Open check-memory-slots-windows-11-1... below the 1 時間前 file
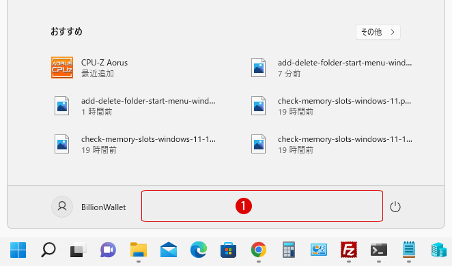 click(x=135, y=144)
